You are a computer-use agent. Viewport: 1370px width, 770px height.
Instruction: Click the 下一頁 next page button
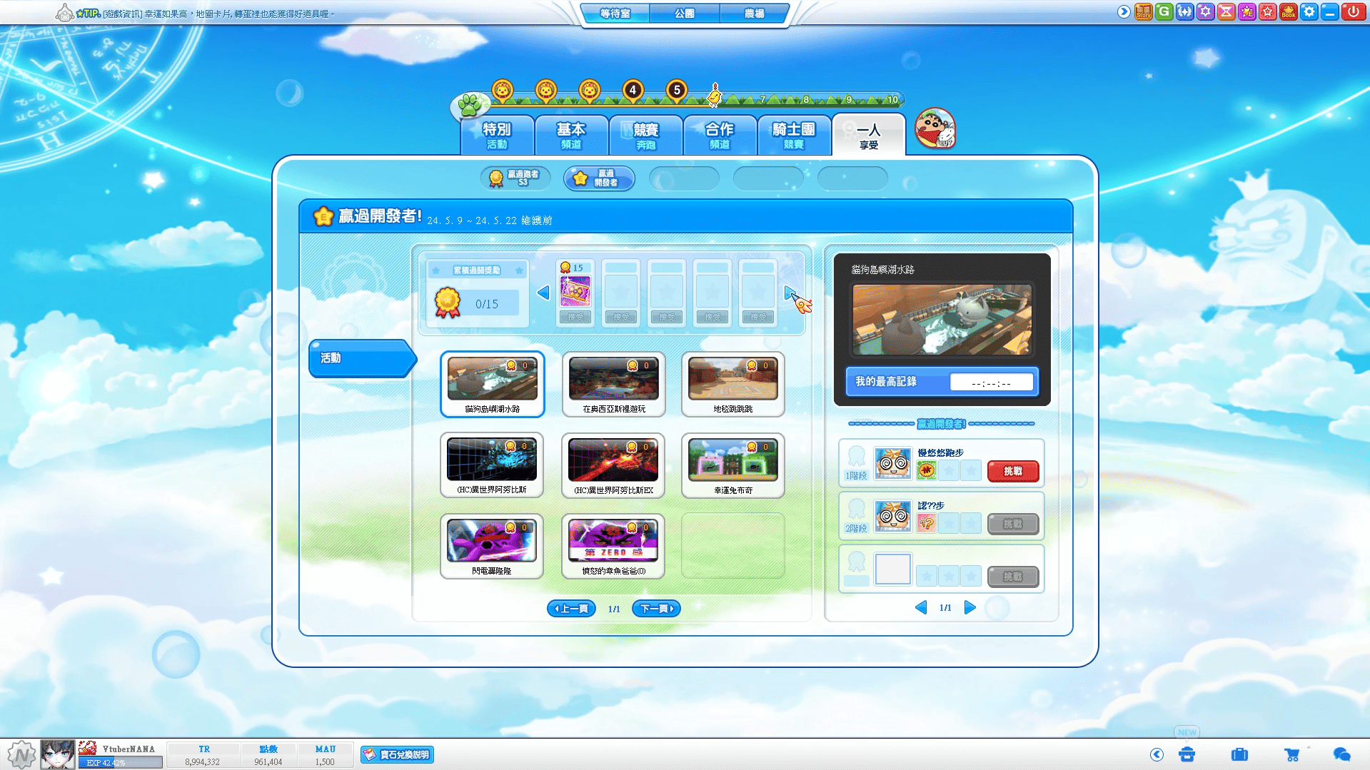click(657, 609)
